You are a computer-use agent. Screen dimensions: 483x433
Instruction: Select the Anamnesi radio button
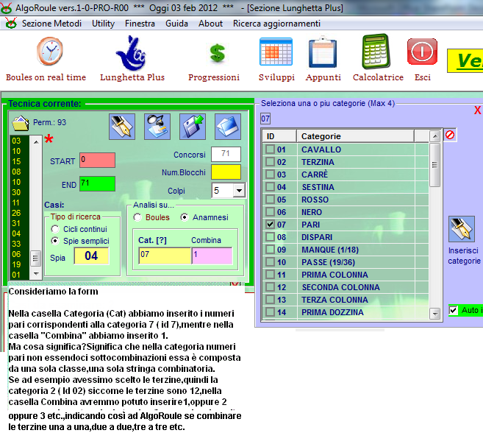185,217
